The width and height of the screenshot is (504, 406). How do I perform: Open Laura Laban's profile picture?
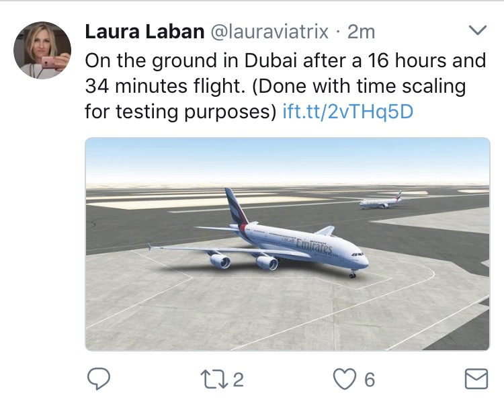coord(42,50)
